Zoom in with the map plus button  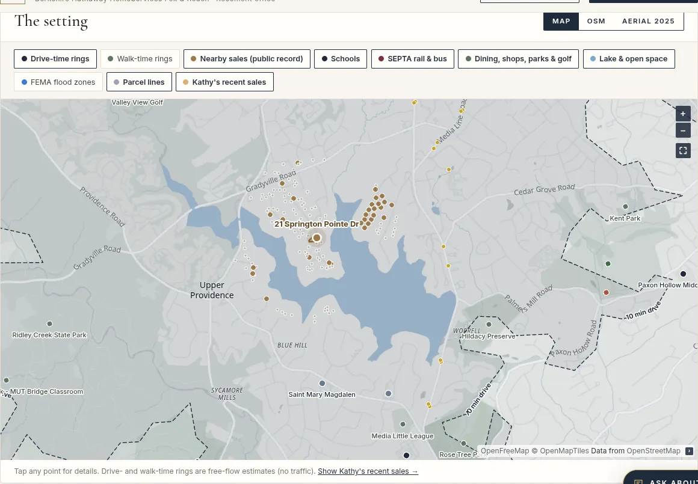(x=683, y=114)
